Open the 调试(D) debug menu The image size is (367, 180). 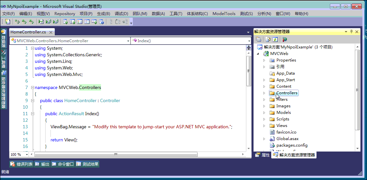121,14
